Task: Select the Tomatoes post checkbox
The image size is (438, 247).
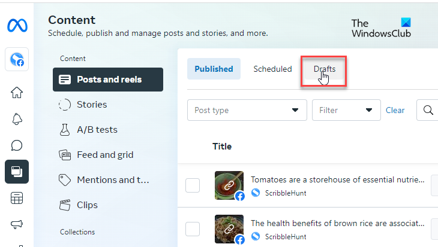Action: tap(193, 185)
